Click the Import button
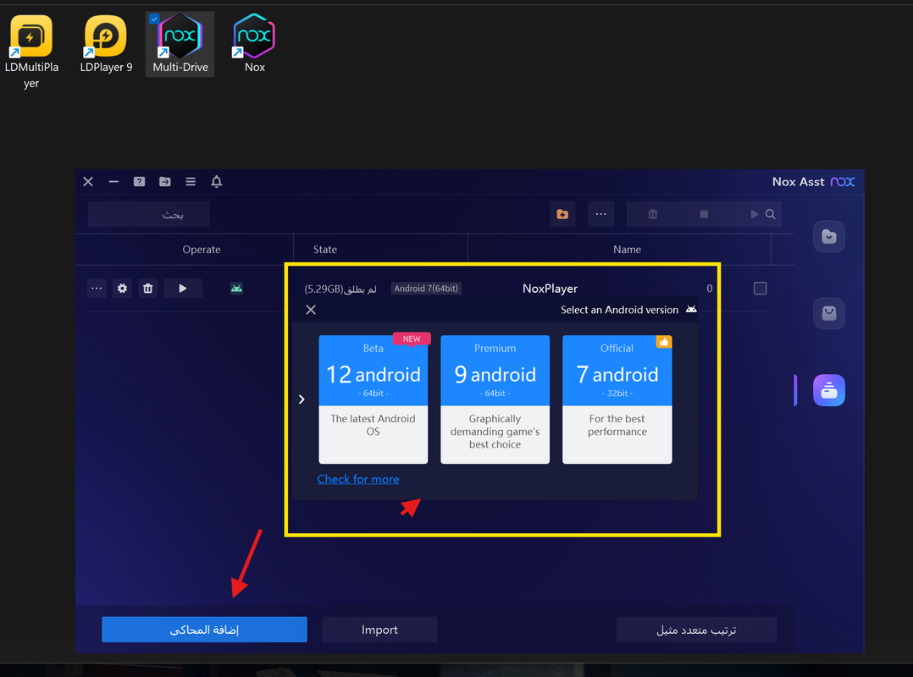Viewport: 913px width, 677px height. (x=379, y=630)
